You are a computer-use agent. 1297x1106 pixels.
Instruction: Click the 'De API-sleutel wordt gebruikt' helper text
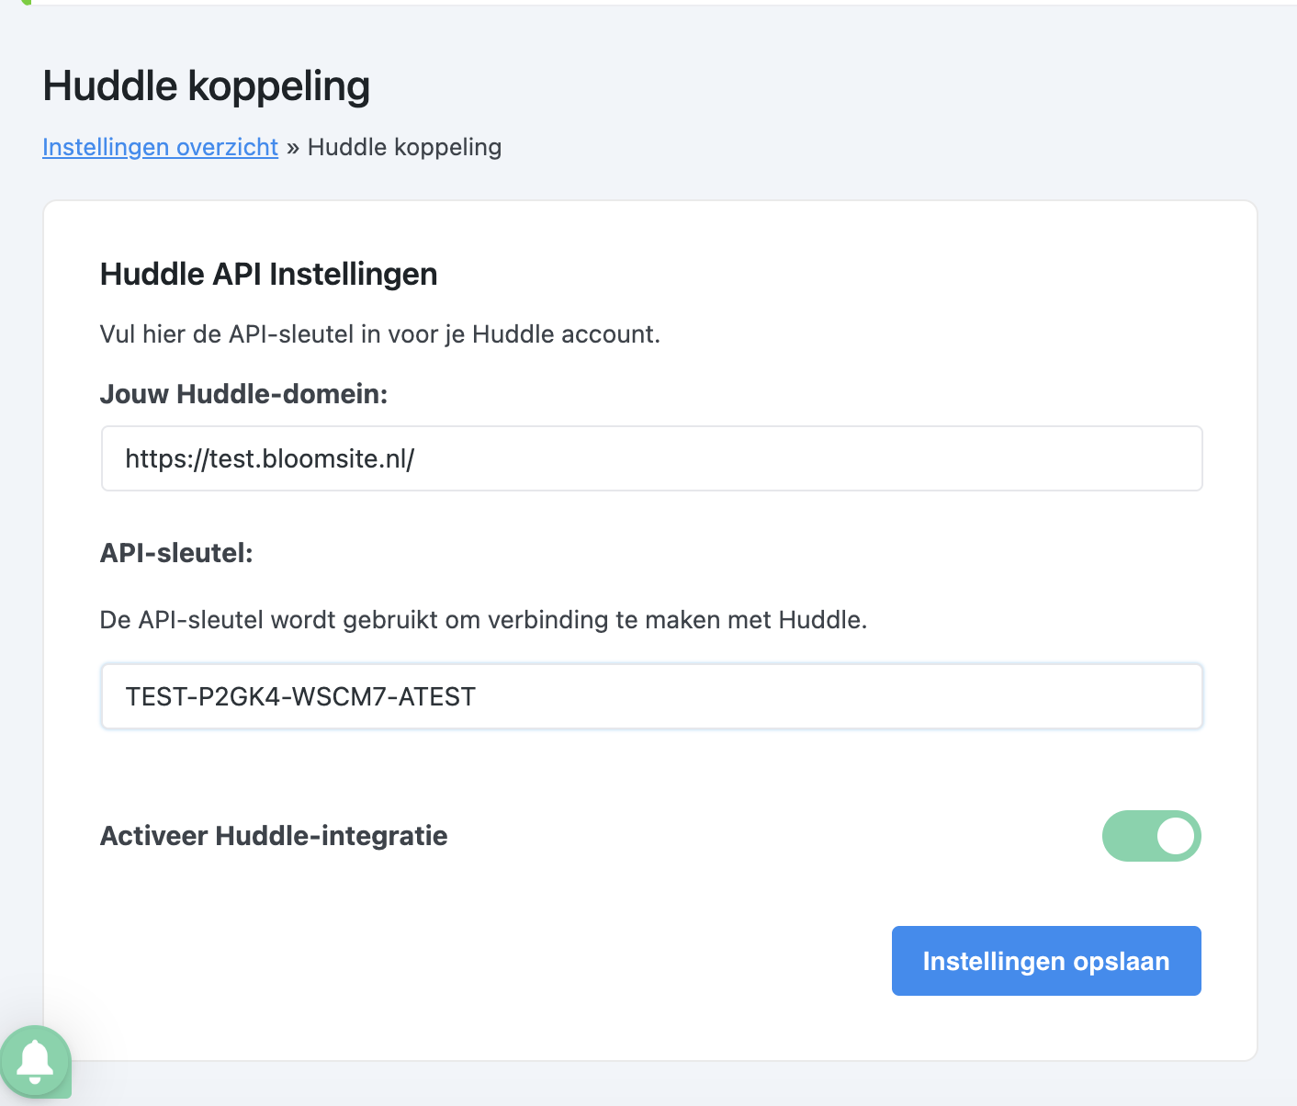(483, 620)
